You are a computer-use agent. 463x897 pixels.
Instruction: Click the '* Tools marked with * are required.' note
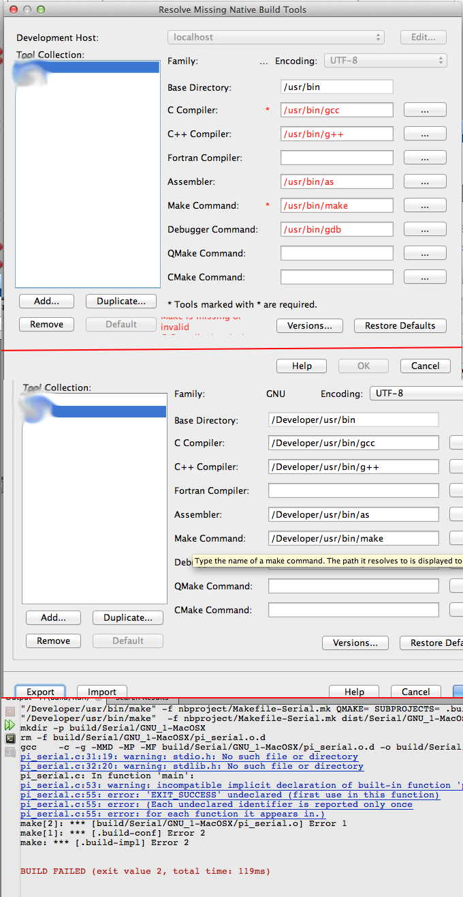pyautogui.click(x=242, y=304)
